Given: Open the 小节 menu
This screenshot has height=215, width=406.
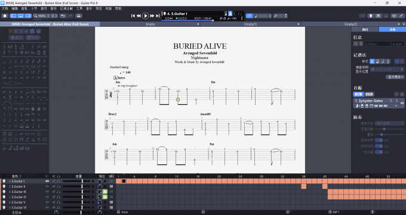Looking at the screenshot, I should point(34,8).
